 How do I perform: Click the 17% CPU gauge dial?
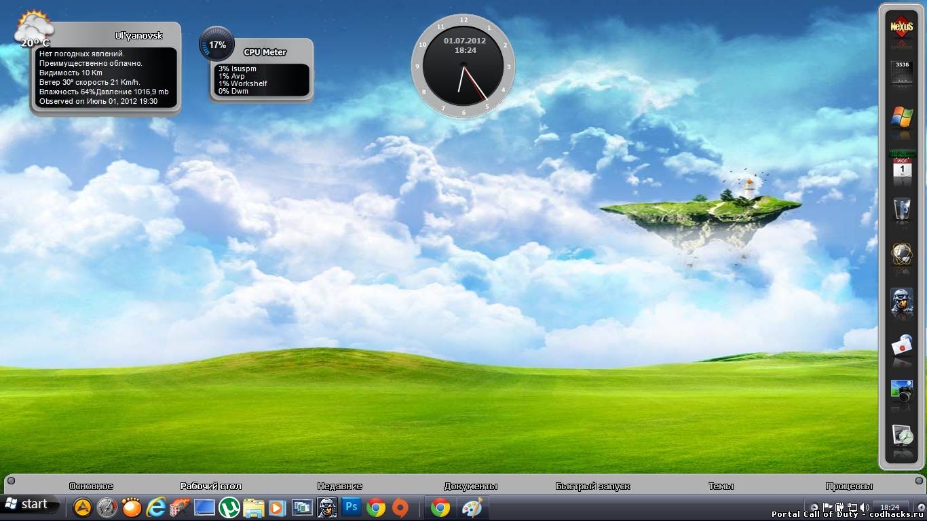click(217, 45)
